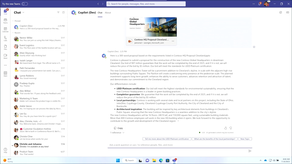
Task: Open chat with Nestor Wilke
Action: point(39,39)
